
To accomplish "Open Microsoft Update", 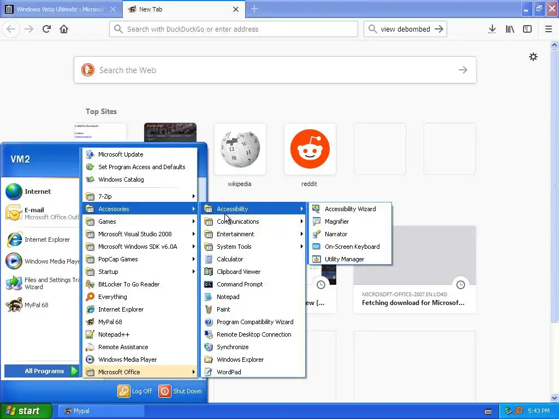I will (140, 154).
